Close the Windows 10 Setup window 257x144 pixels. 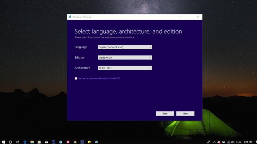(199, 17)
